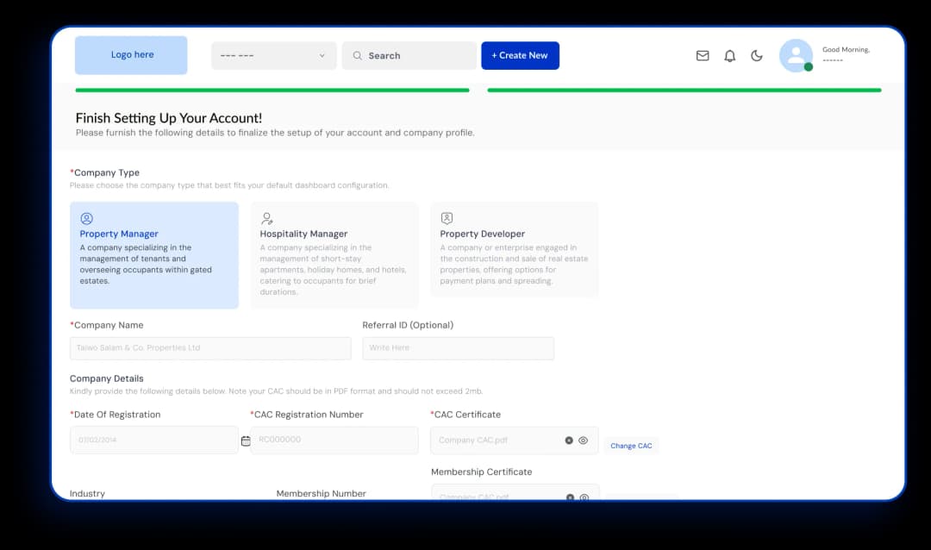931x550 pixels.
Task: Preview Membership Certificate with eye icon
Action: click(584, 497)
